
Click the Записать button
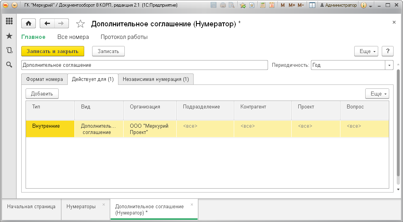click(x=109, y=51)
